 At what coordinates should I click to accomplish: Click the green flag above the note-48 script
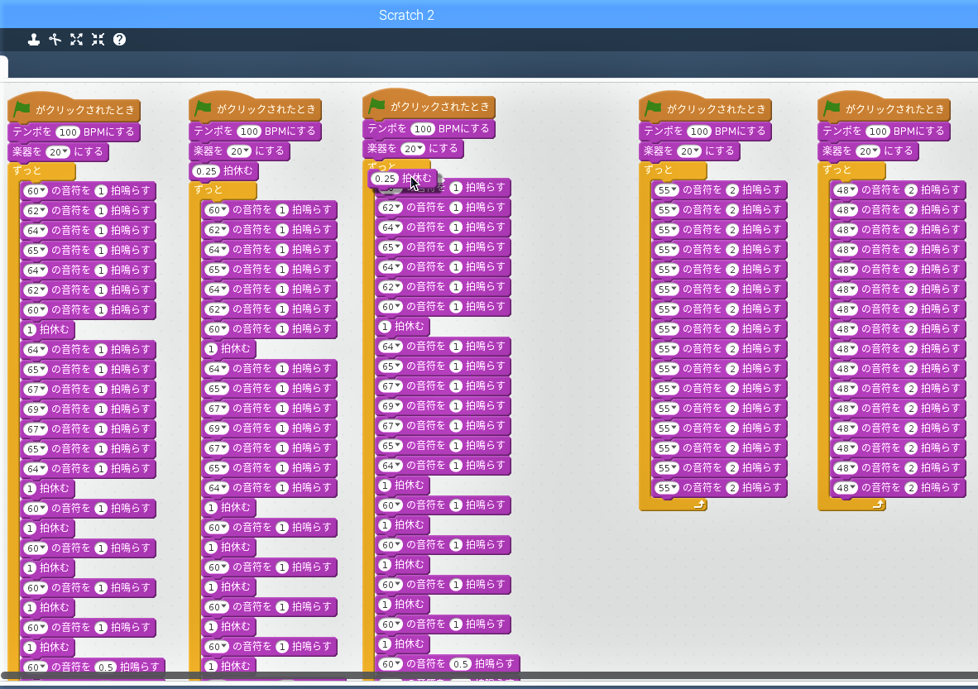[833, 109]
